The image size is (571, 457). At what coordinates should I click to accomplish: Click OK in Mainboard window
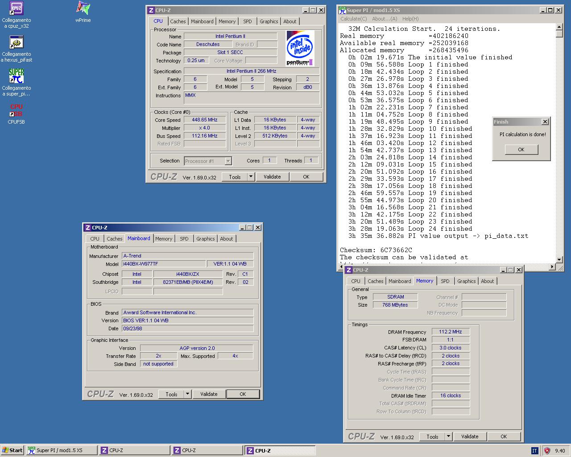pos(243,394)
